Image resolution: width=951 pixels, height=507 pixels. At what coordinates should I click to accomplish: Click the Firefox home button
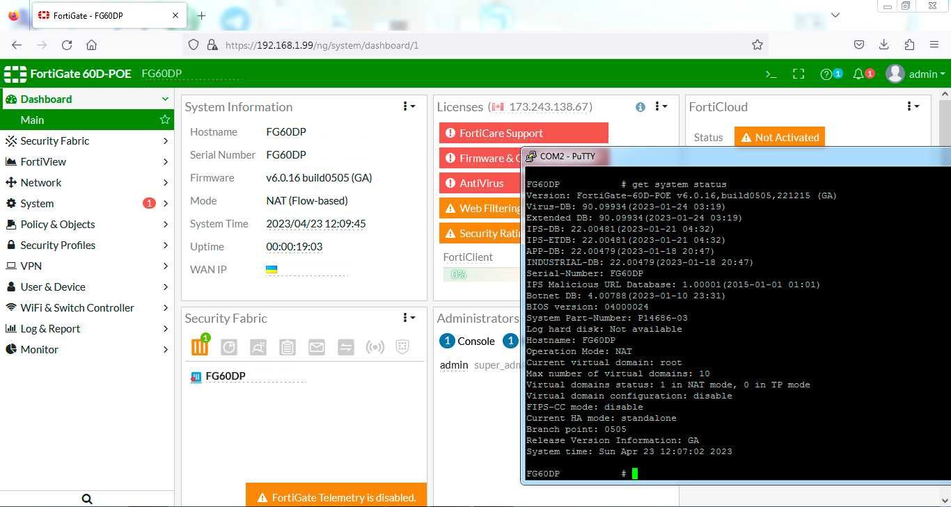tap(91, 45)
